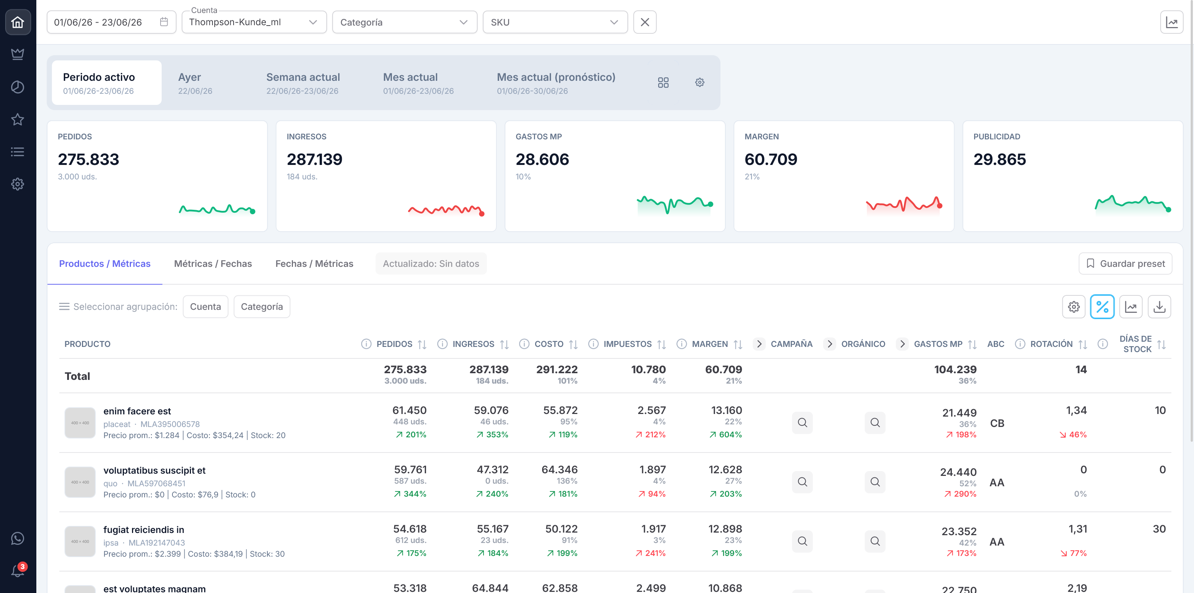Open the MARGEN summary card
Screen dimensions: 1194x593
[844, 176]
